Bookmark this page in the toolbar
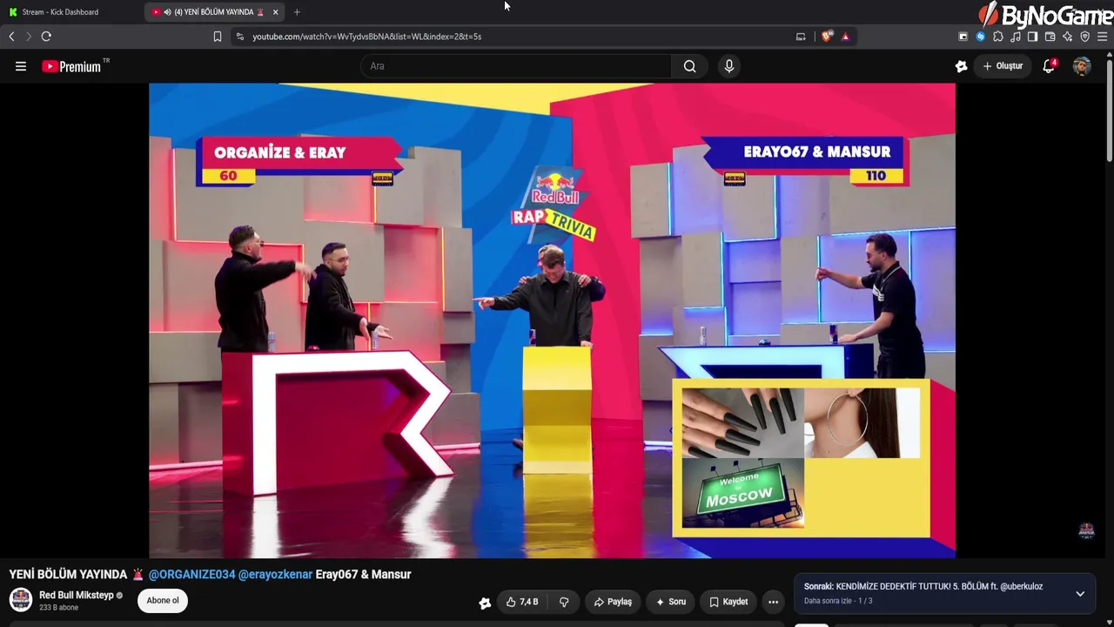Screen dimensions: 1114x627 218,37
